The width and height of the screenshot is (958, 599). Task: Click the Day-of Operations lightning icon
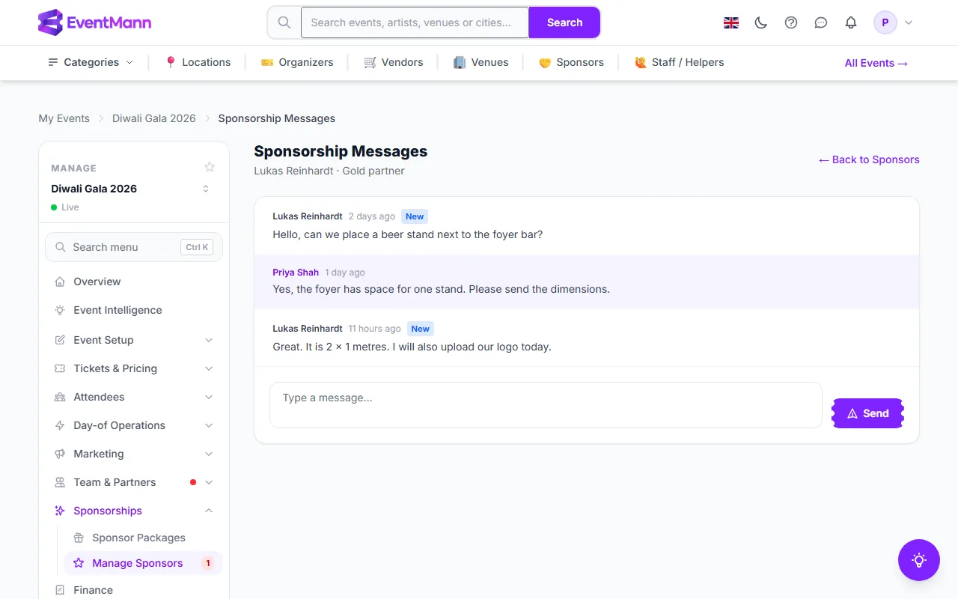60,425
